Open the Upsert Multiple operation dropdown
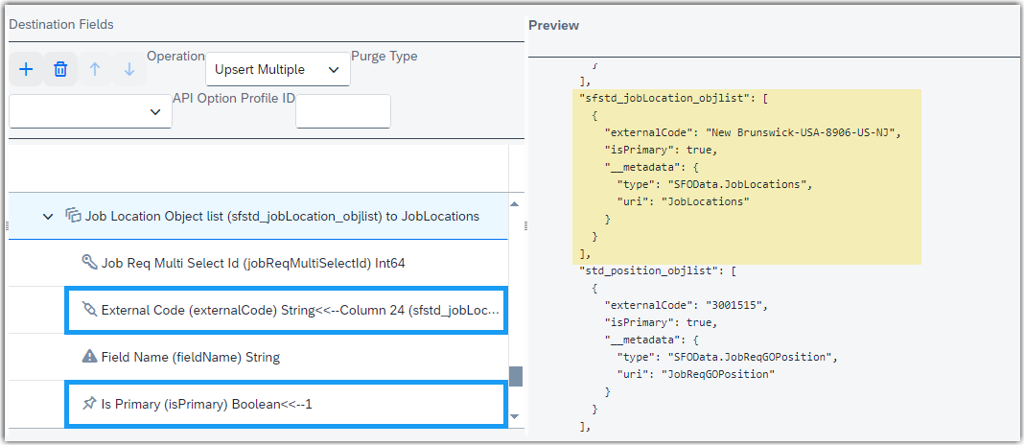The height and width of the screenshot is (446, 1025). tap(278, 69)
